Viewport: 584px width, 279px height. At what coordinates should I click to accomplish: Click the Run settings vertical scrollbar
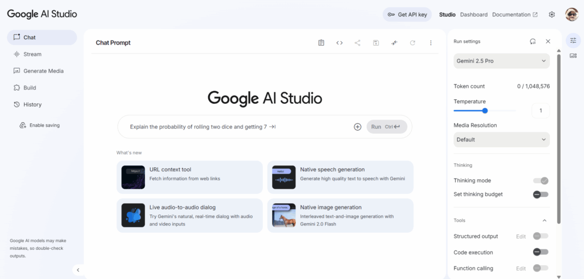[x=558, y=139]
